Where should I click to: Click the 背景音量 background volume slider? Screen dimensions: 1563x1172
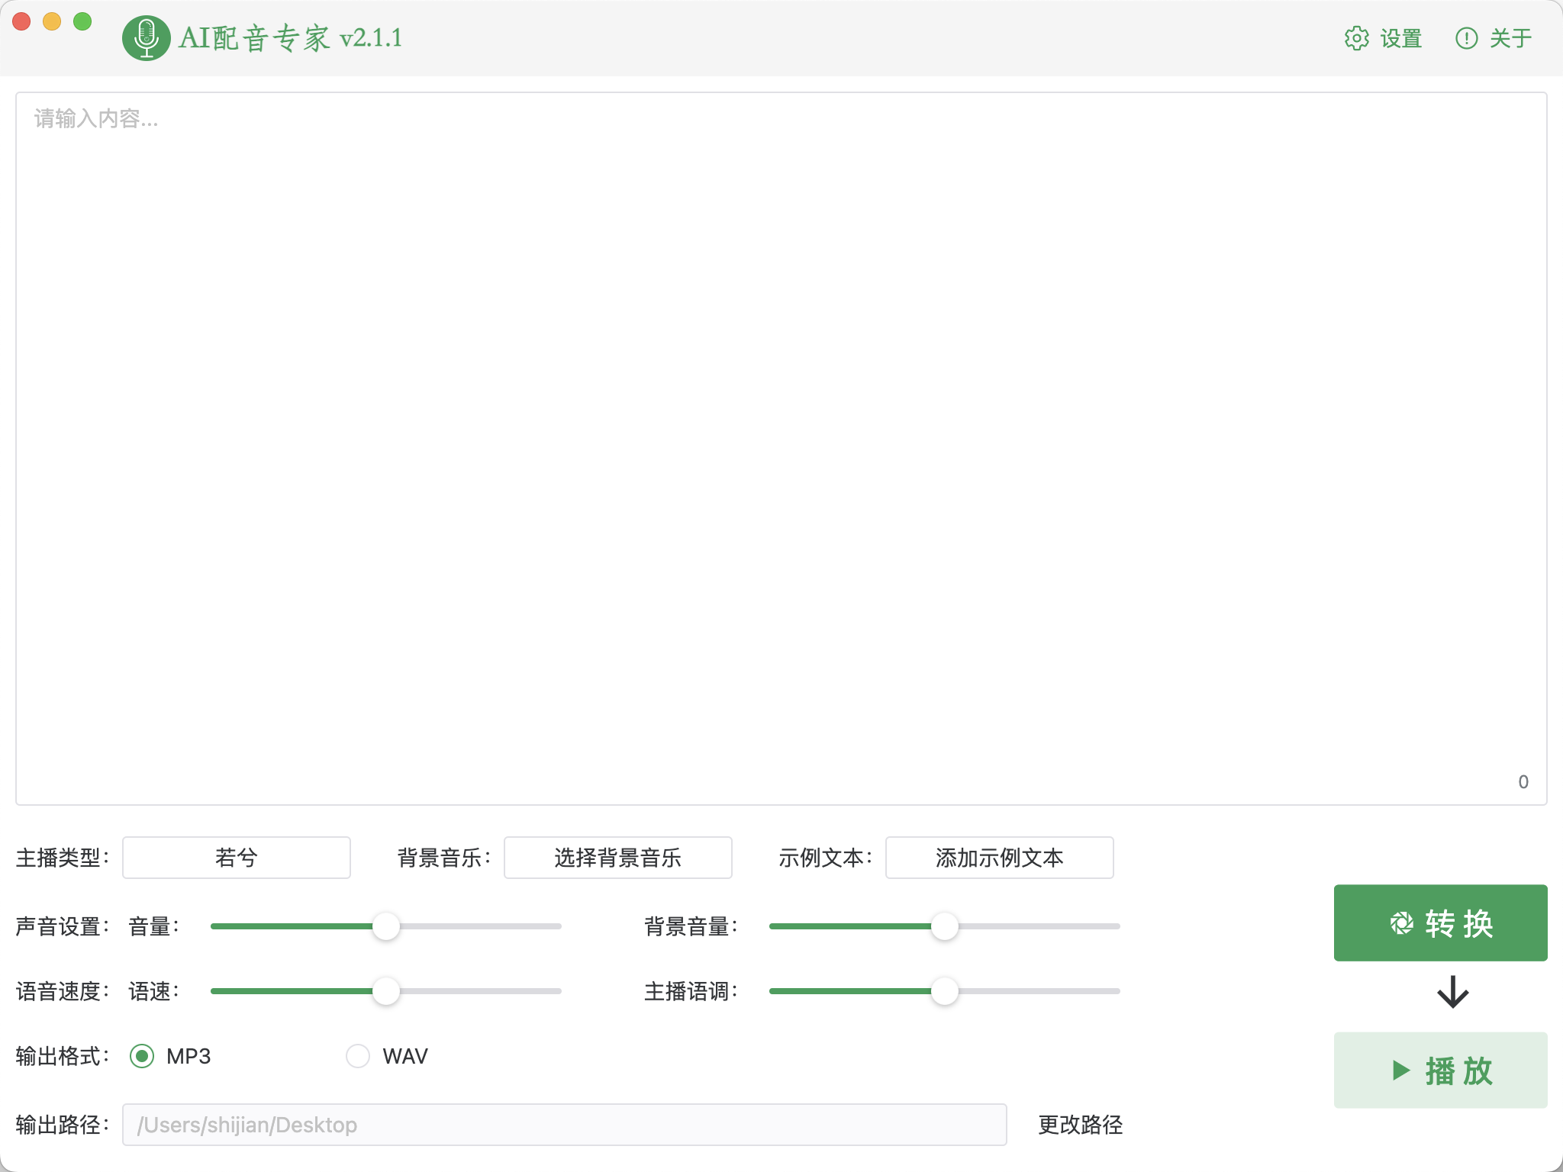pos(945,926)
